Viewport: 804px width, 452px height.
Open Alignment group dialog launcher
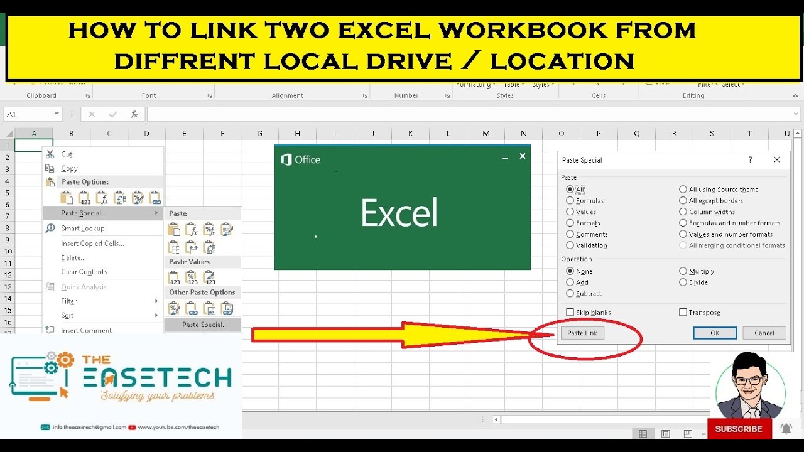point(365,96)
